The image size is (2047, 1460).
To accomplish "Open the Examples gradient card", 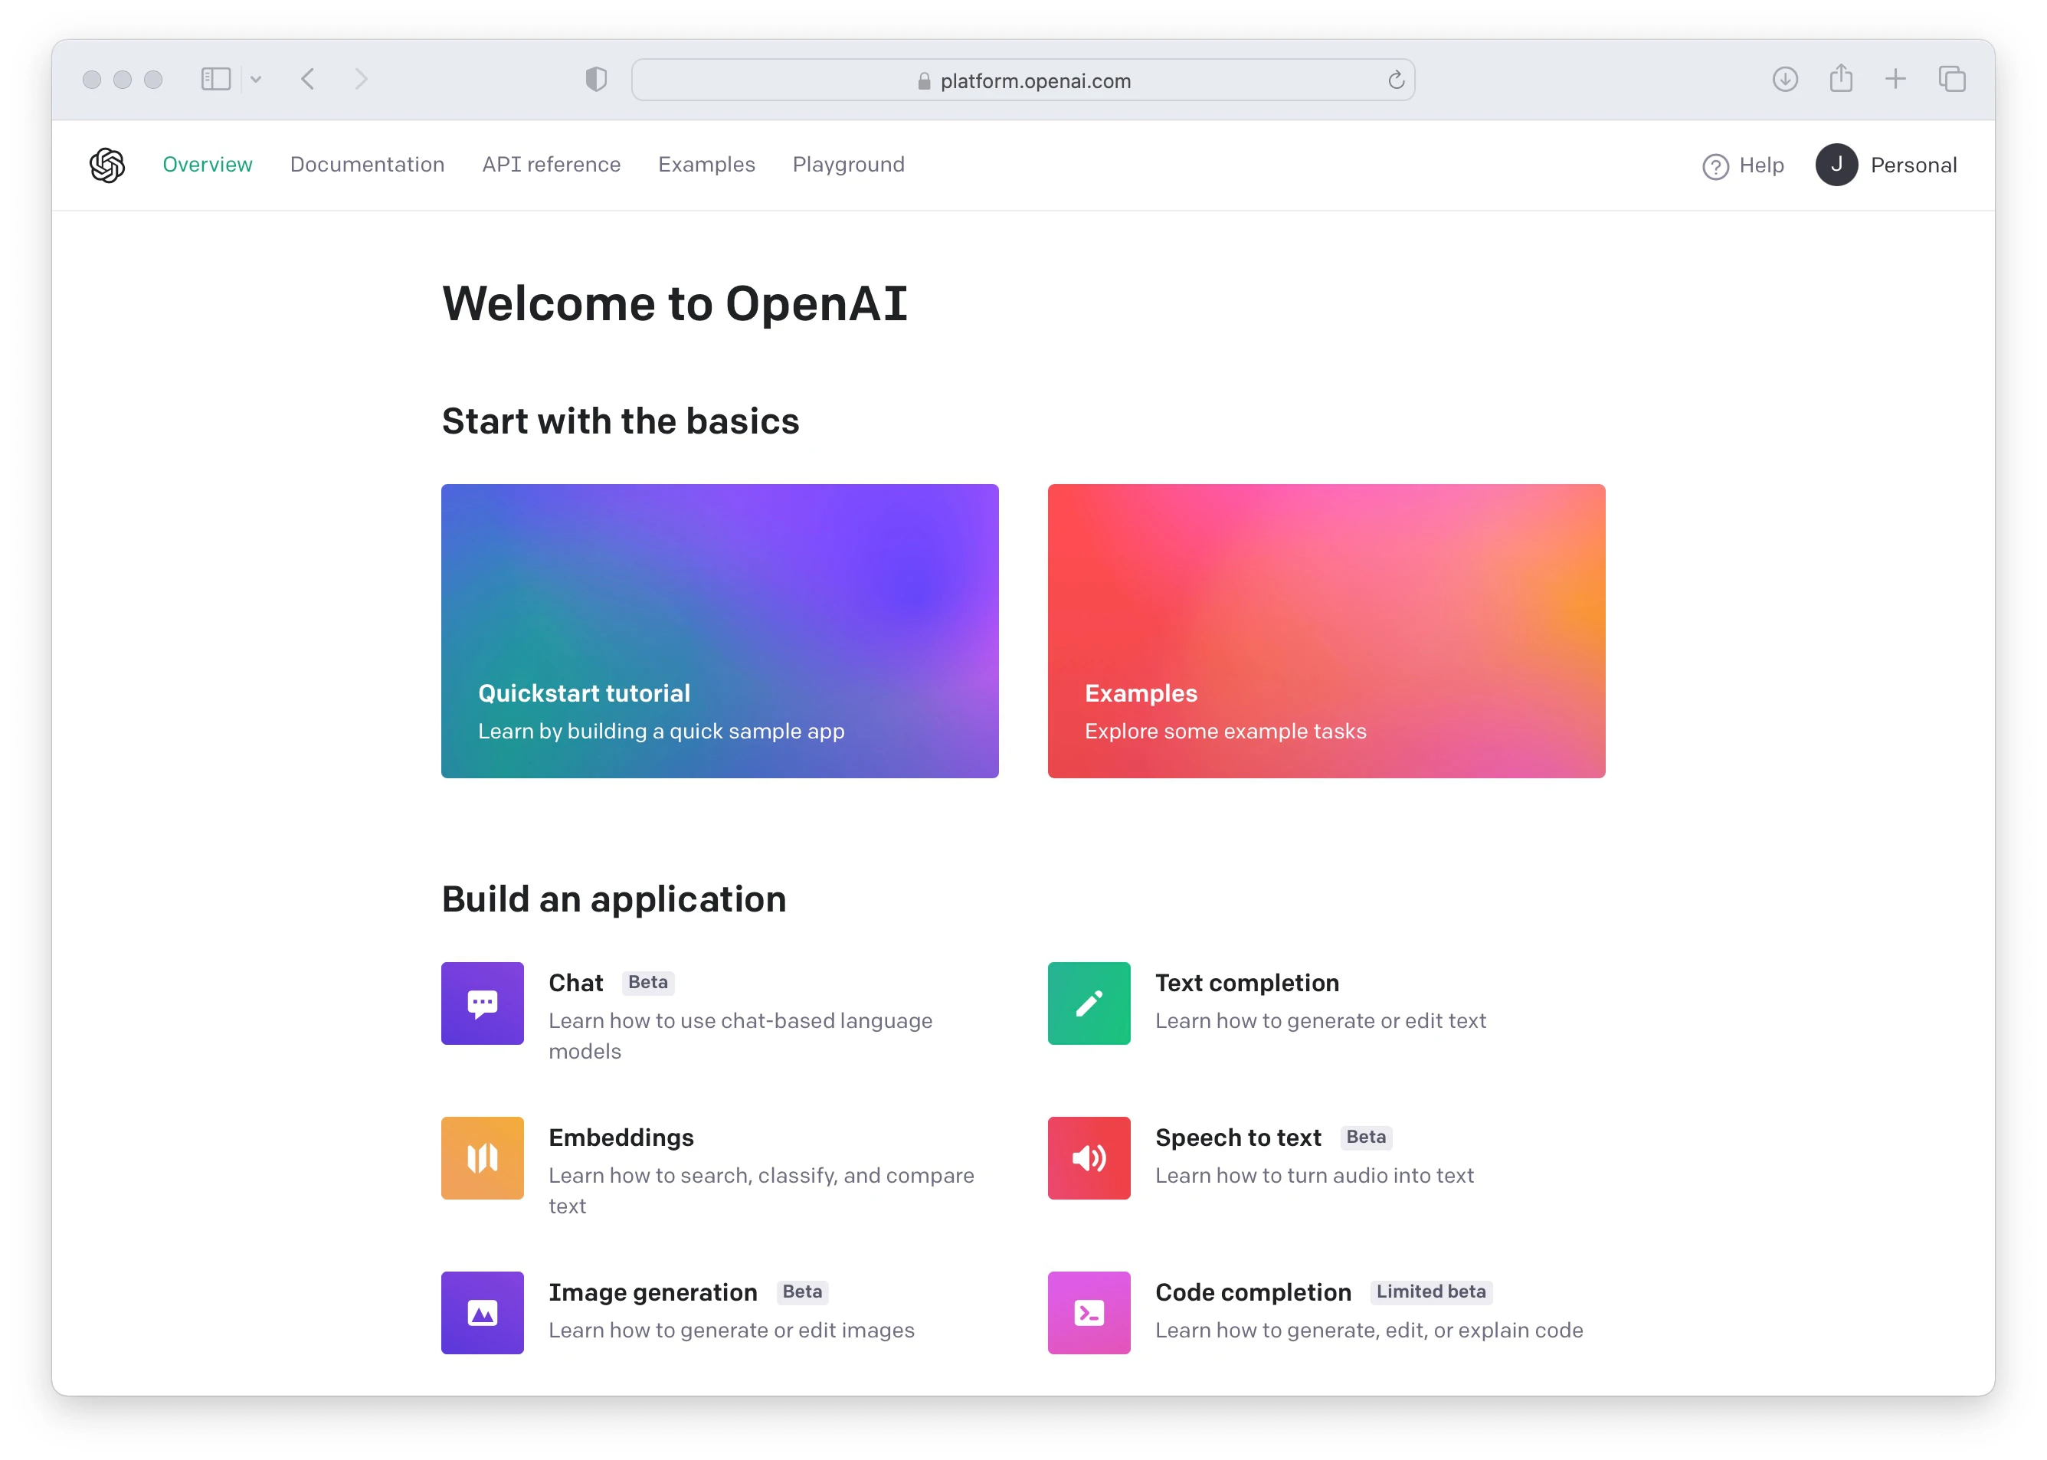I will point(1326,631).
